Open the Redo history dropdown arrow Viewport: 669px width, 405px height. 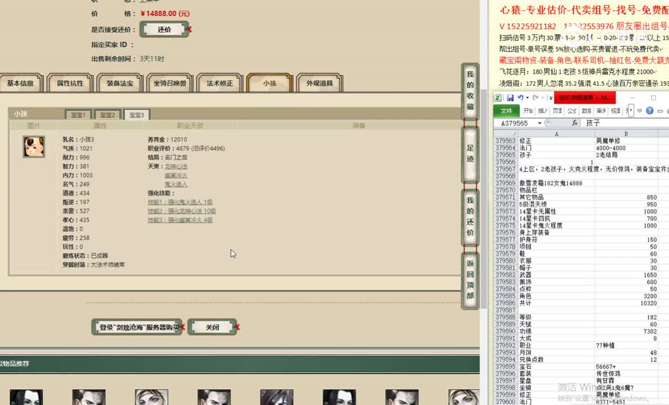coord(543,98)
